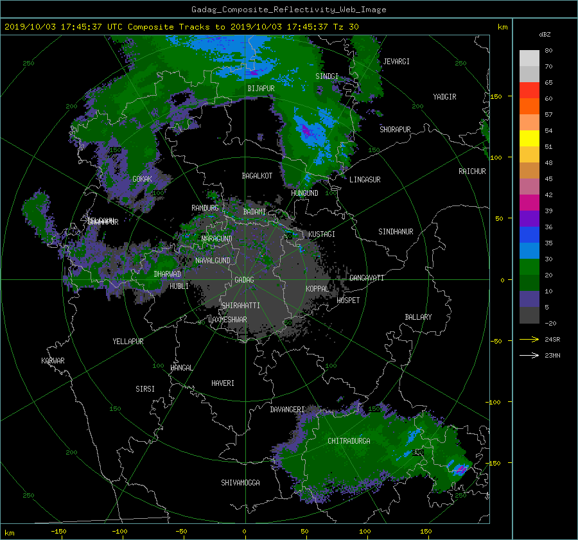This screenshot has width=578, height=540.
Task: Click the dBZ legend heading
Action: coord(545,35)
